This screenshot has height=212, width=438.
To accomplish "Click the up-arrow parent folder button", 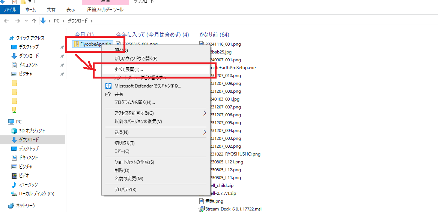I will click(34, 21).
